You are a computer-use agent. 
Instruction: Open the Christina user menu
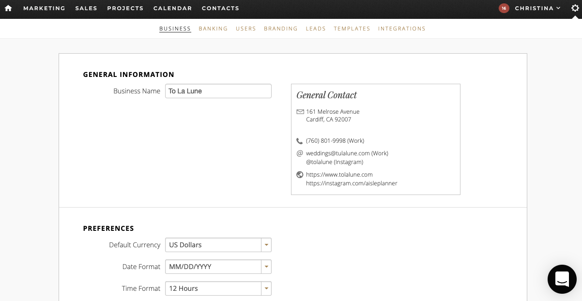pyautogui.click(x=537, y=8)
